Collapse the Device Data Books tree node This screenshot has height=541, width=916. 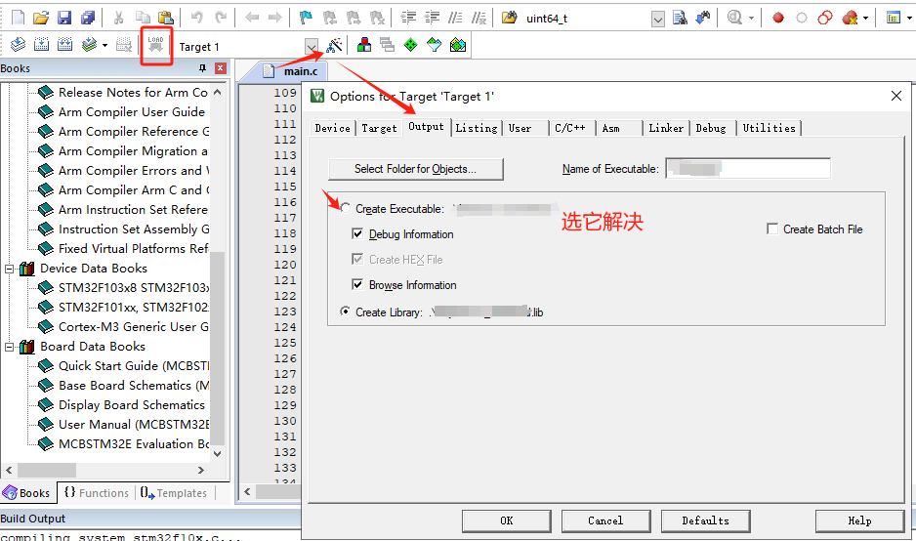[x=10, y=269]
